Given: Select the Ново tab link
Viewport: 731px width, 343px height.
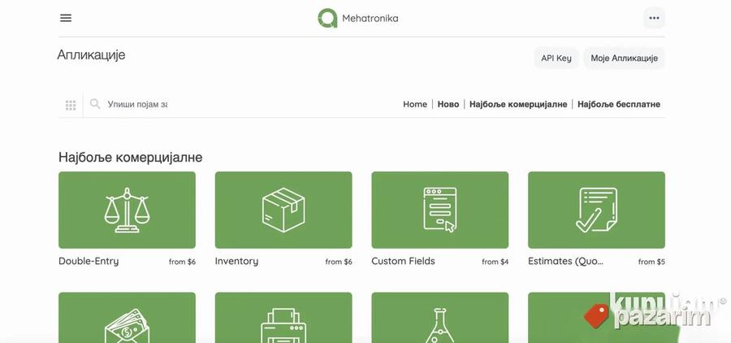Looking at the screenshot, I should coord(448,105).
